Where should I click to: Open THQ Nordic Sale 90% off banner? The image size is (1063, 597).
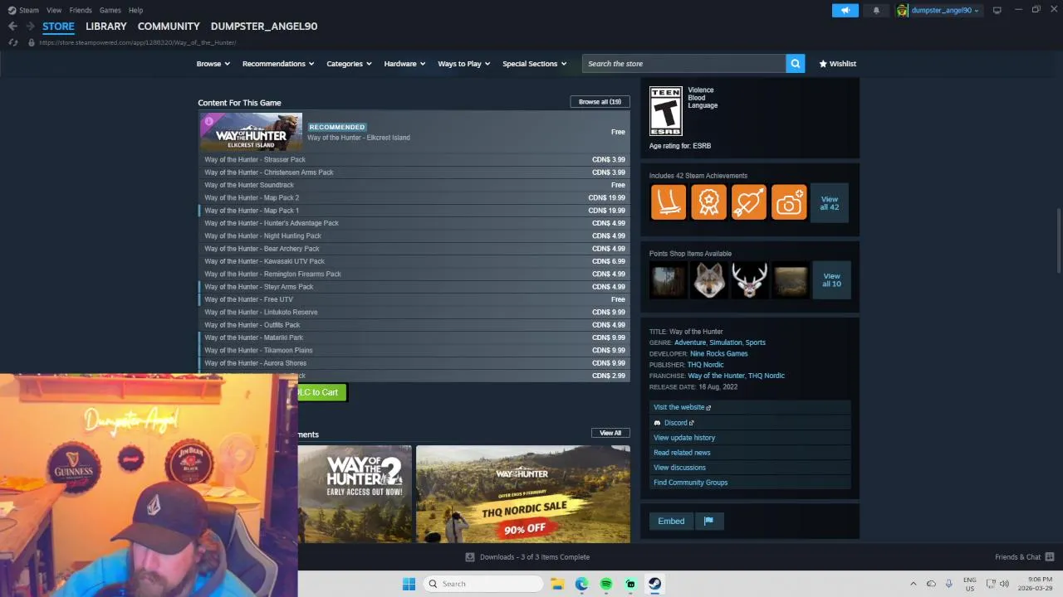[x=523, y=494]
